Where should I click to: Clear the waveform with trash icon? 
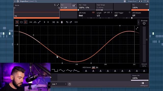pyautogui.click(x=62, y=22)
